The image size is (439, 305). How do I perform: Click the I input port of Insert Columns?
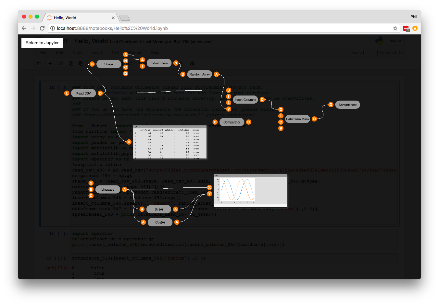point(229,96)
